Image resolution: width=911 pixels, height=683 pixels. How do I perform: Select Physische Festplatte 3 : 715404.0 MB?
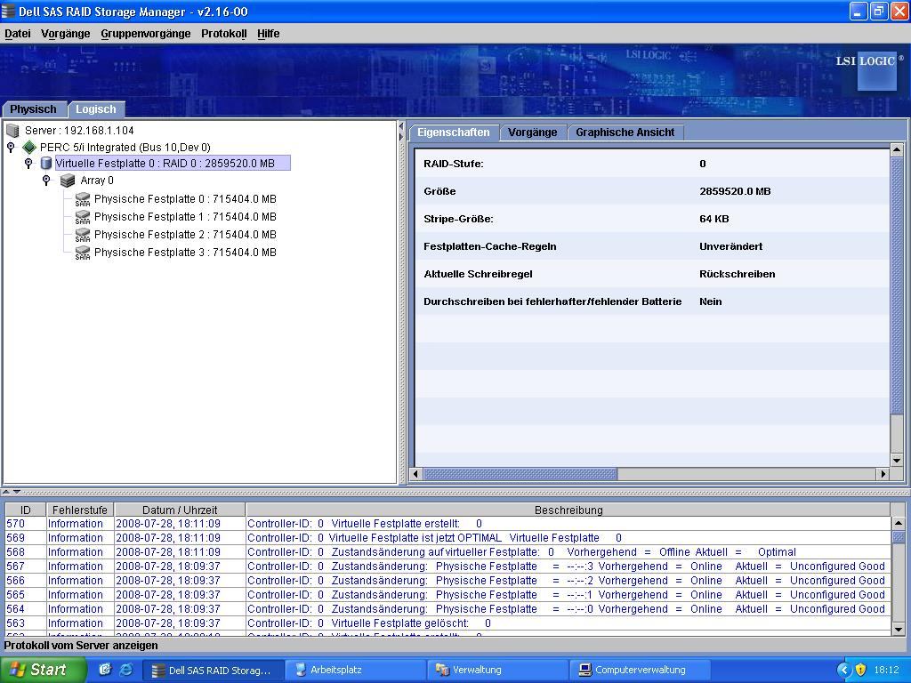pyautogui.click(x=185, y=253)
